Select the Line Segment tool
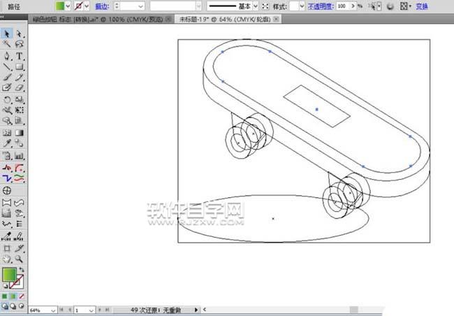Screen dimensions: 454x316 [x=7, y=66]
